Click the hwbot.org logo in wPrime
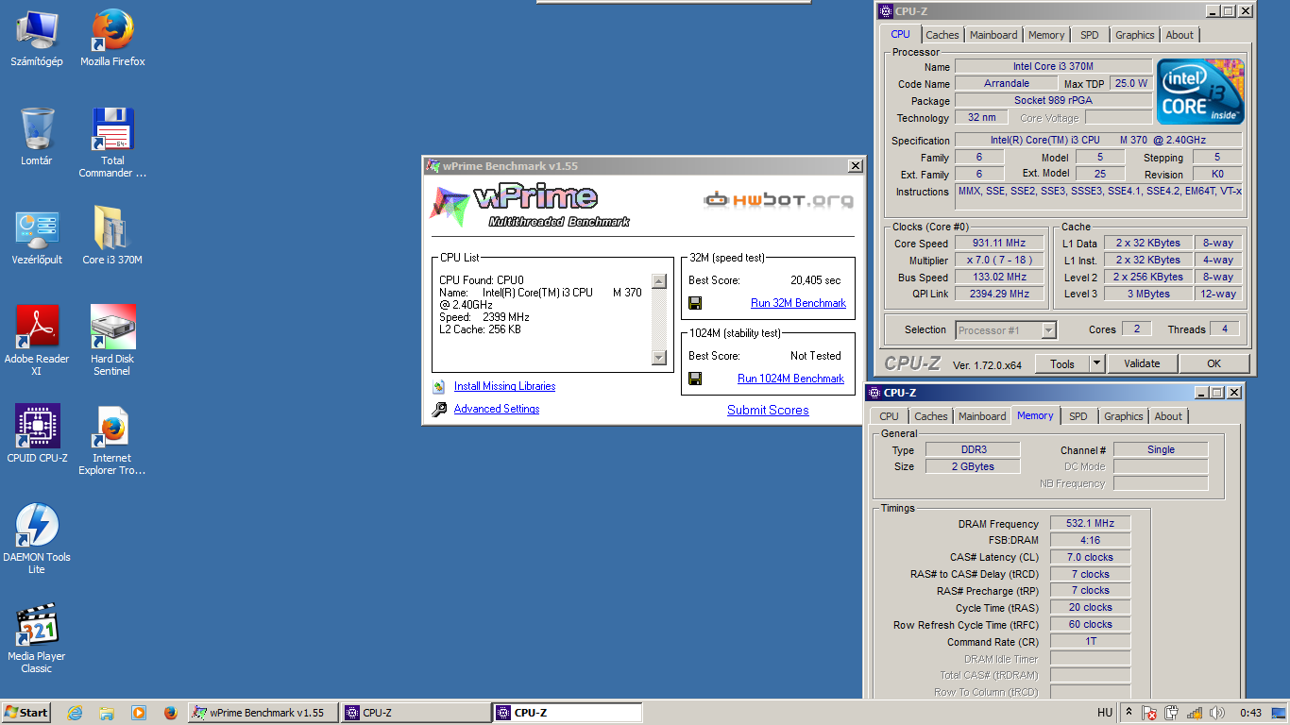 tap(779, 200)
